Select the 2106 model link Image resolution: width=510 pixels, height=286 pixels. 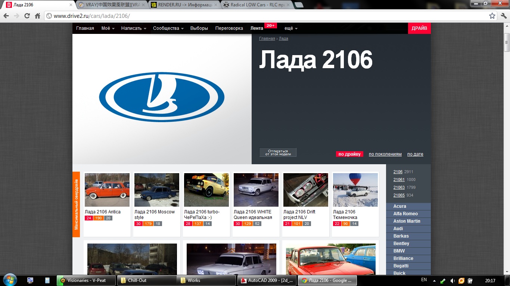(x=398, y=172)
